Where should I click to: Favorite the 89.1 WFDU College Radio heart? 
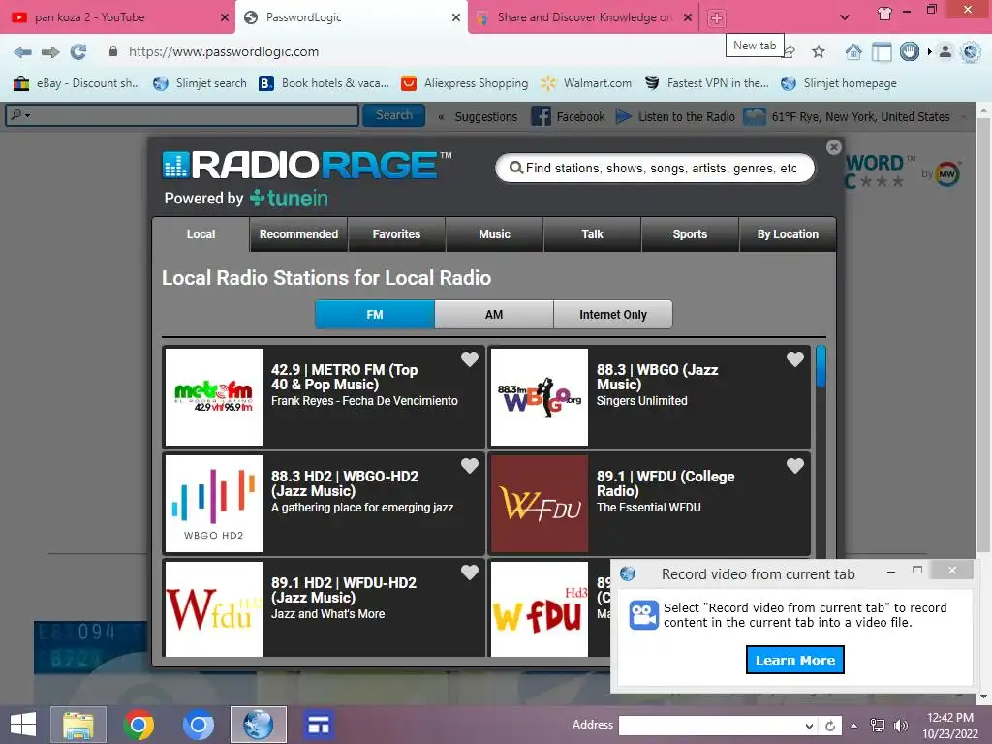(x=795, y=466)
